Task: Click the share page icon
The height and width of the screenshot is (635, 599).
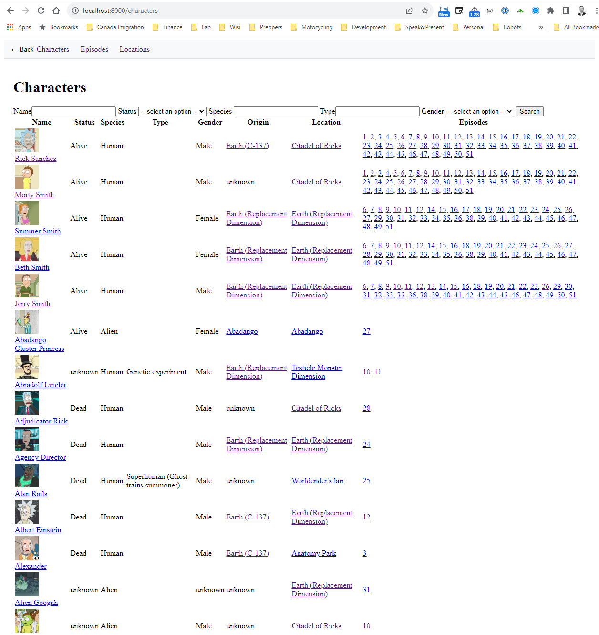Action: (x=410, y=11)
